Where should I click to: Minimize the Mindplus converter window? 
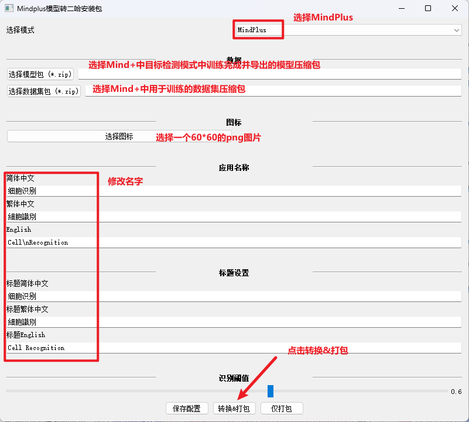coord(401,9)
